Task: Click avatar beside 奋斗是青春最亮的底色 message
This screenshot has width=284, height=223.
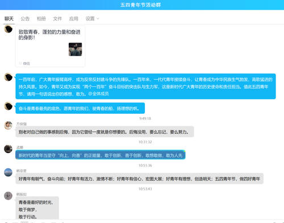Action: pyautogui.click(x=8, y=106)
